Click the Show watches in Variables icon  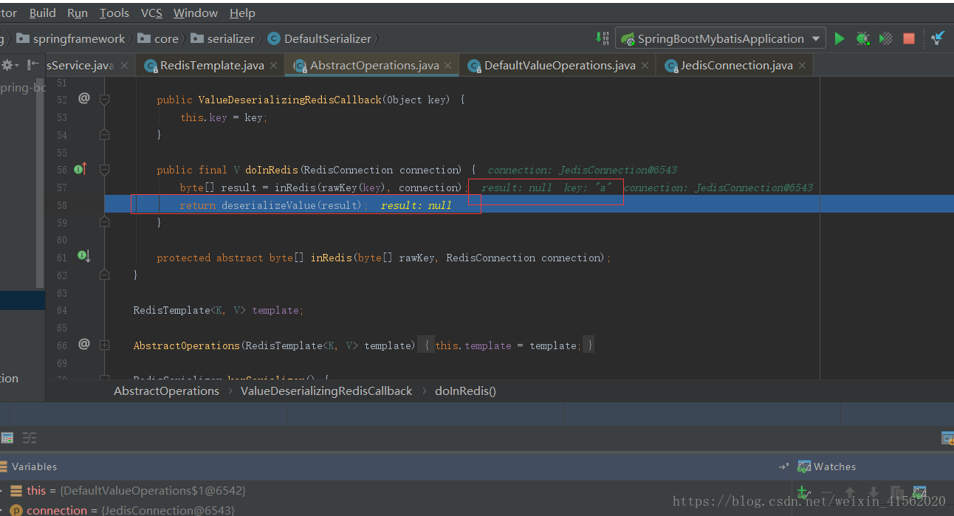coord(919,492)
